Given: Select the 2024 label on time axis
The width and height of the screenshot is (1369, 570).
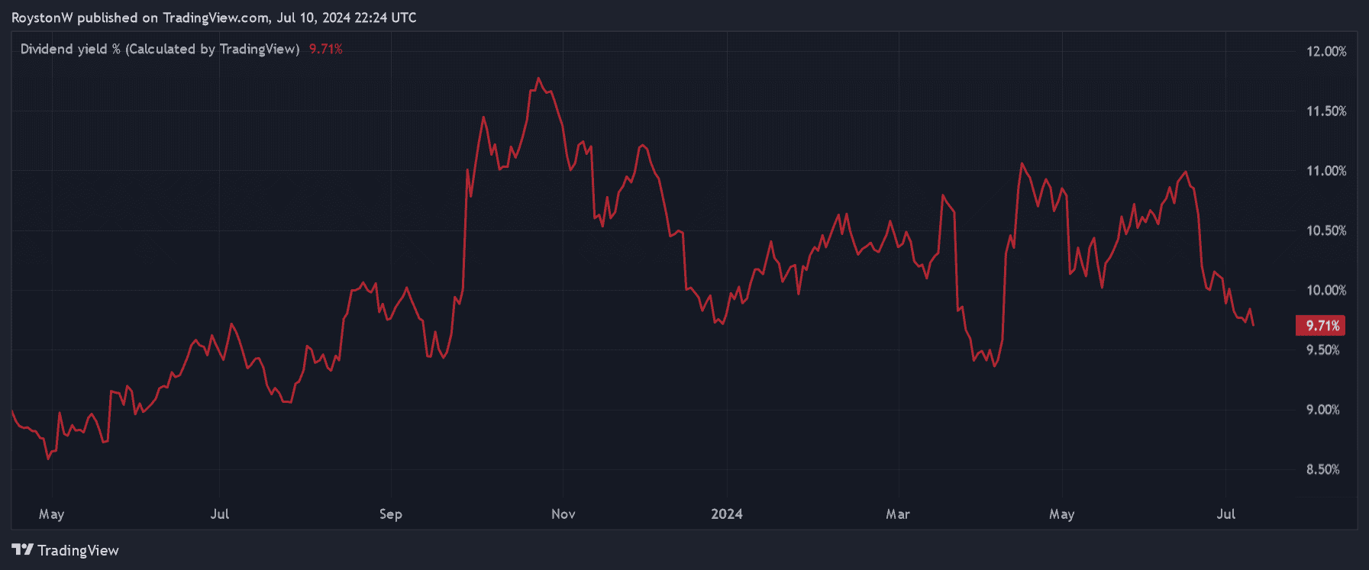Looking at the screenshot, I should (726, 514).
